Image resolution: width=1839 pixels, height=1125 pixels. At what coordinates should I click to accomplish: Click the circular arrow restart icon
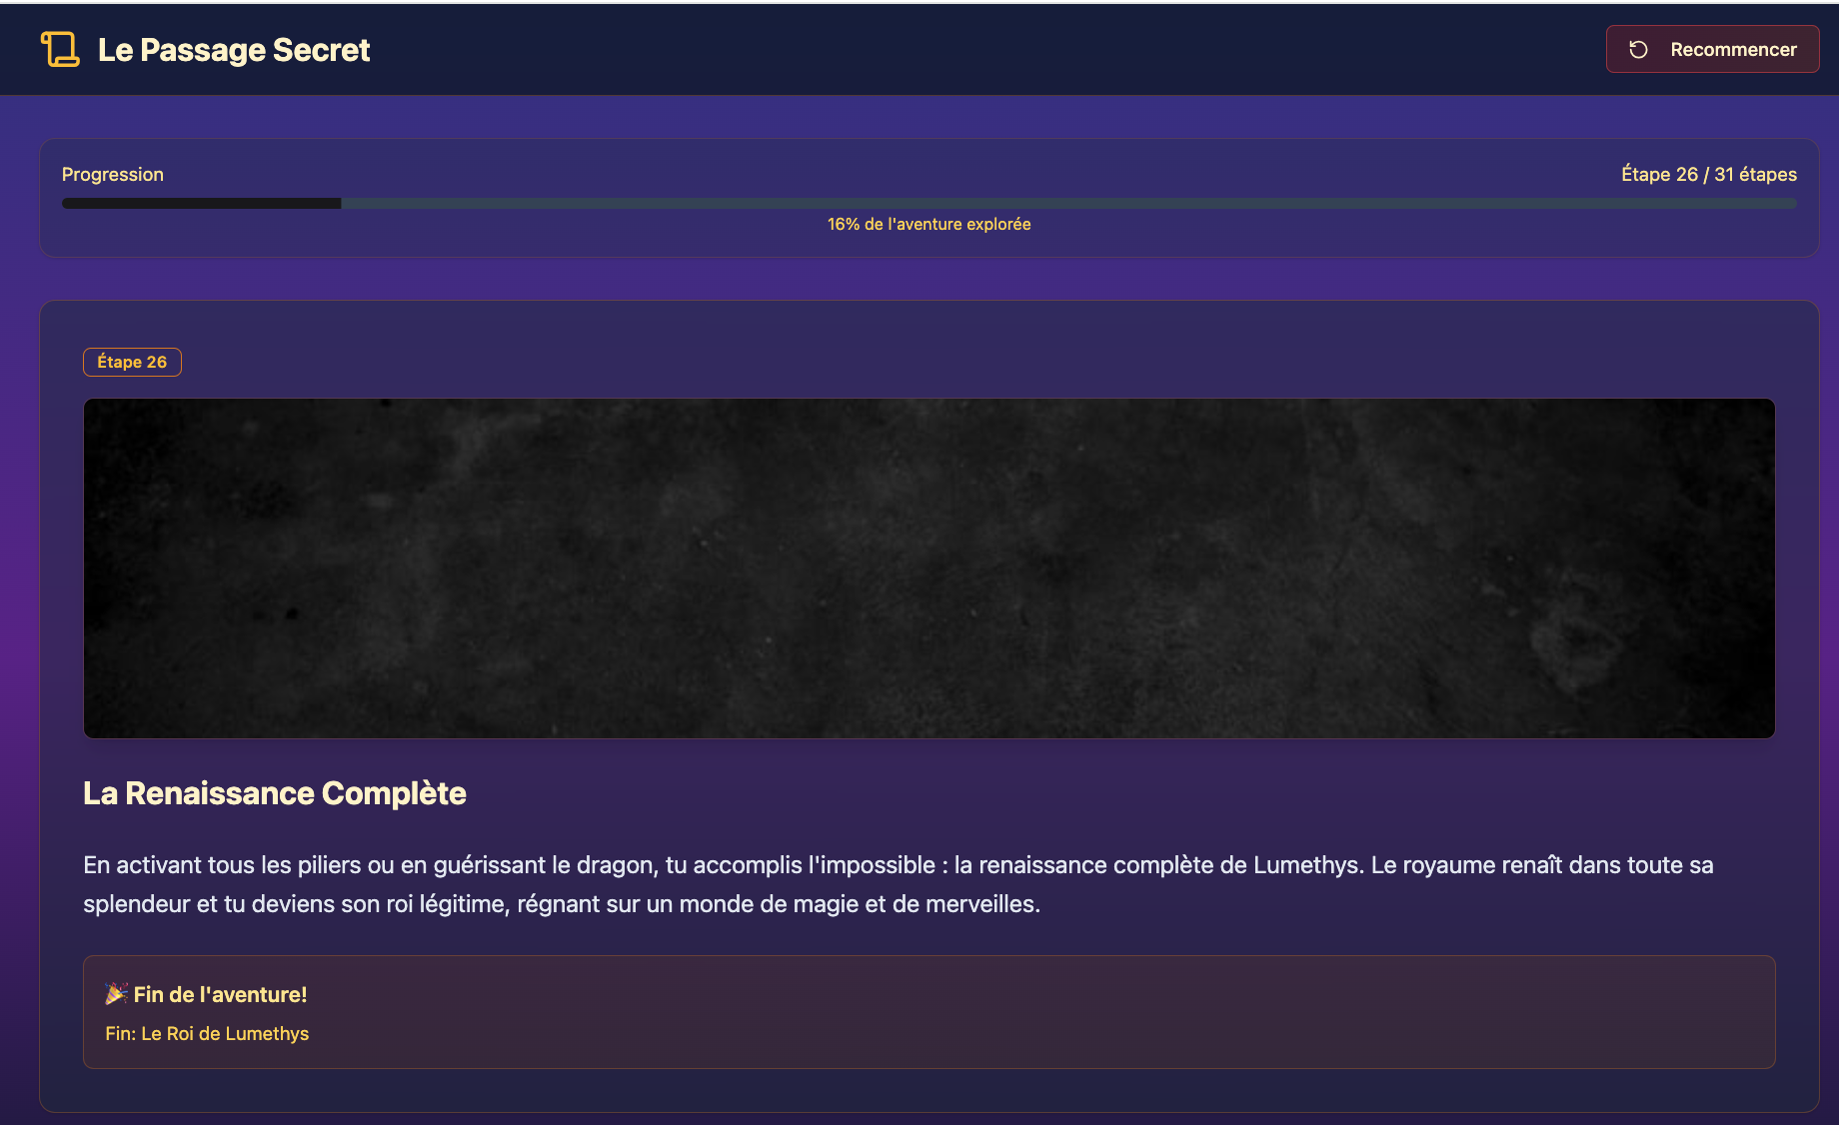[x=1638, y=49]
